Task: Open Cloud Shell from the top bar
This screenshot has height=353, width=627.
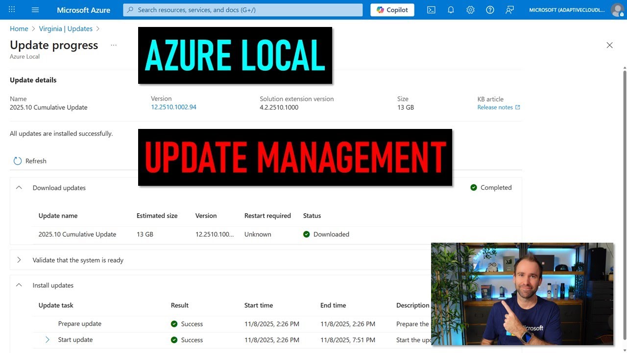Action: click(431, 10)
